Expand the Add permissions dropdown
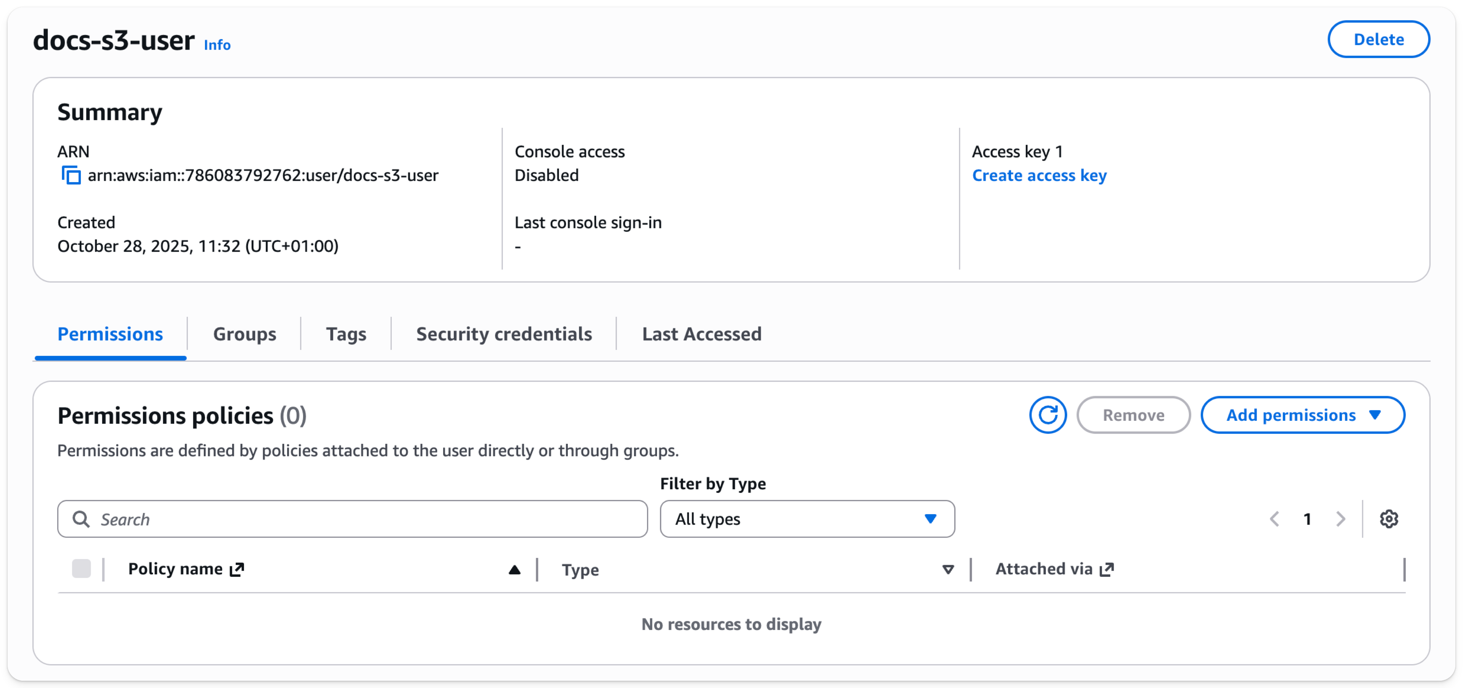 (1302, 415)
